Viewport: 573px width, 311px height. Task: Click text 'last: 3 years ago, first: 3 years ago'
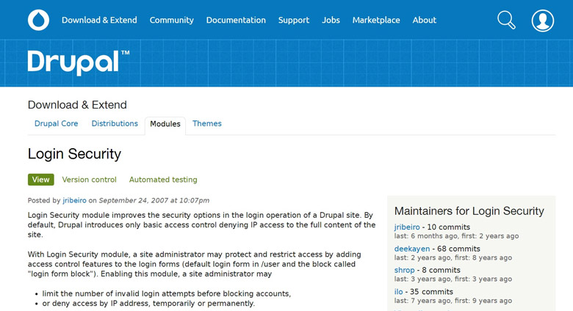[x=453, y=279]
